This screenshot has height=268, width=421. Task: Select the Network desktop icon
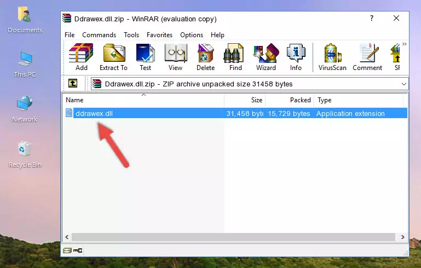[x=25, y=109]
